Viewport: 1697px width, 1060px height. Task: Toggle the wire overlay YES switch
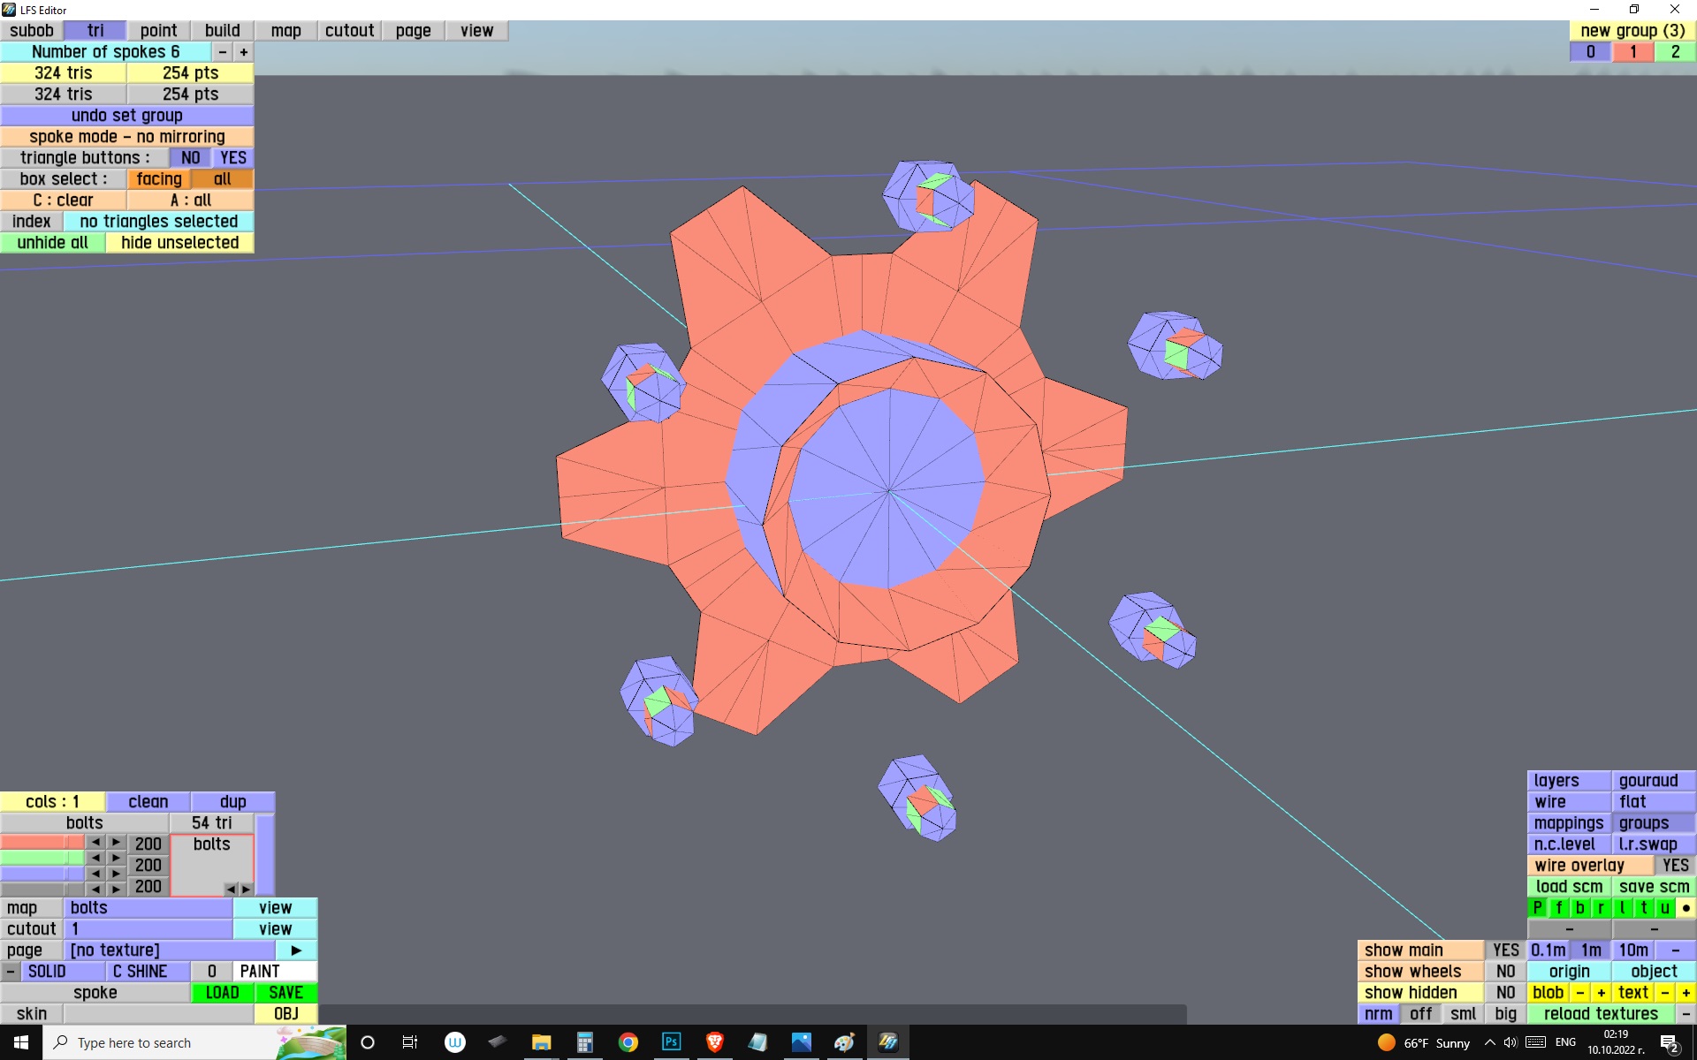tap(1675, 866)
